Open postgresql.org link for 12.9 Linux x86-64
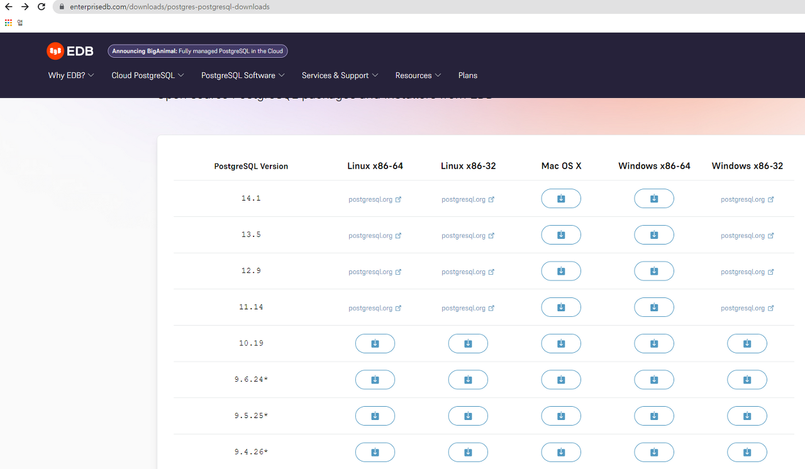Image resolution: width=805 pixels, height=469 pixels. click(x=375, y=272)
